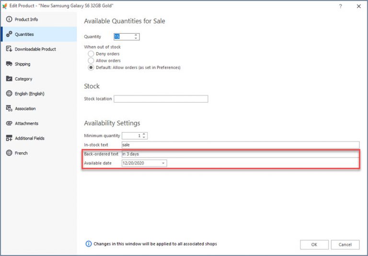Increase the Quantity spinner value
Image resolution: width=368 pixels, height=256 pixels.
(136, 35)
